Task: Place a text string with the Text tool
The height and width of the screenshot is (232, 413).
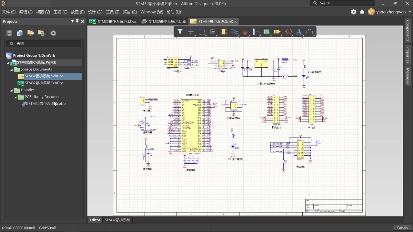Action: click(x=299, y=32)
